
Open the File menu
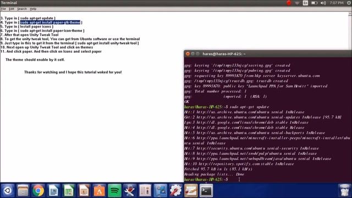3,9
